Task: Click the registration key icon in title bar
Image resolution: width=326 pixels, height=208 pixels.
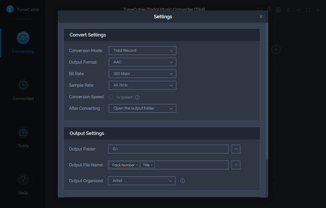Action: point(269,10)
